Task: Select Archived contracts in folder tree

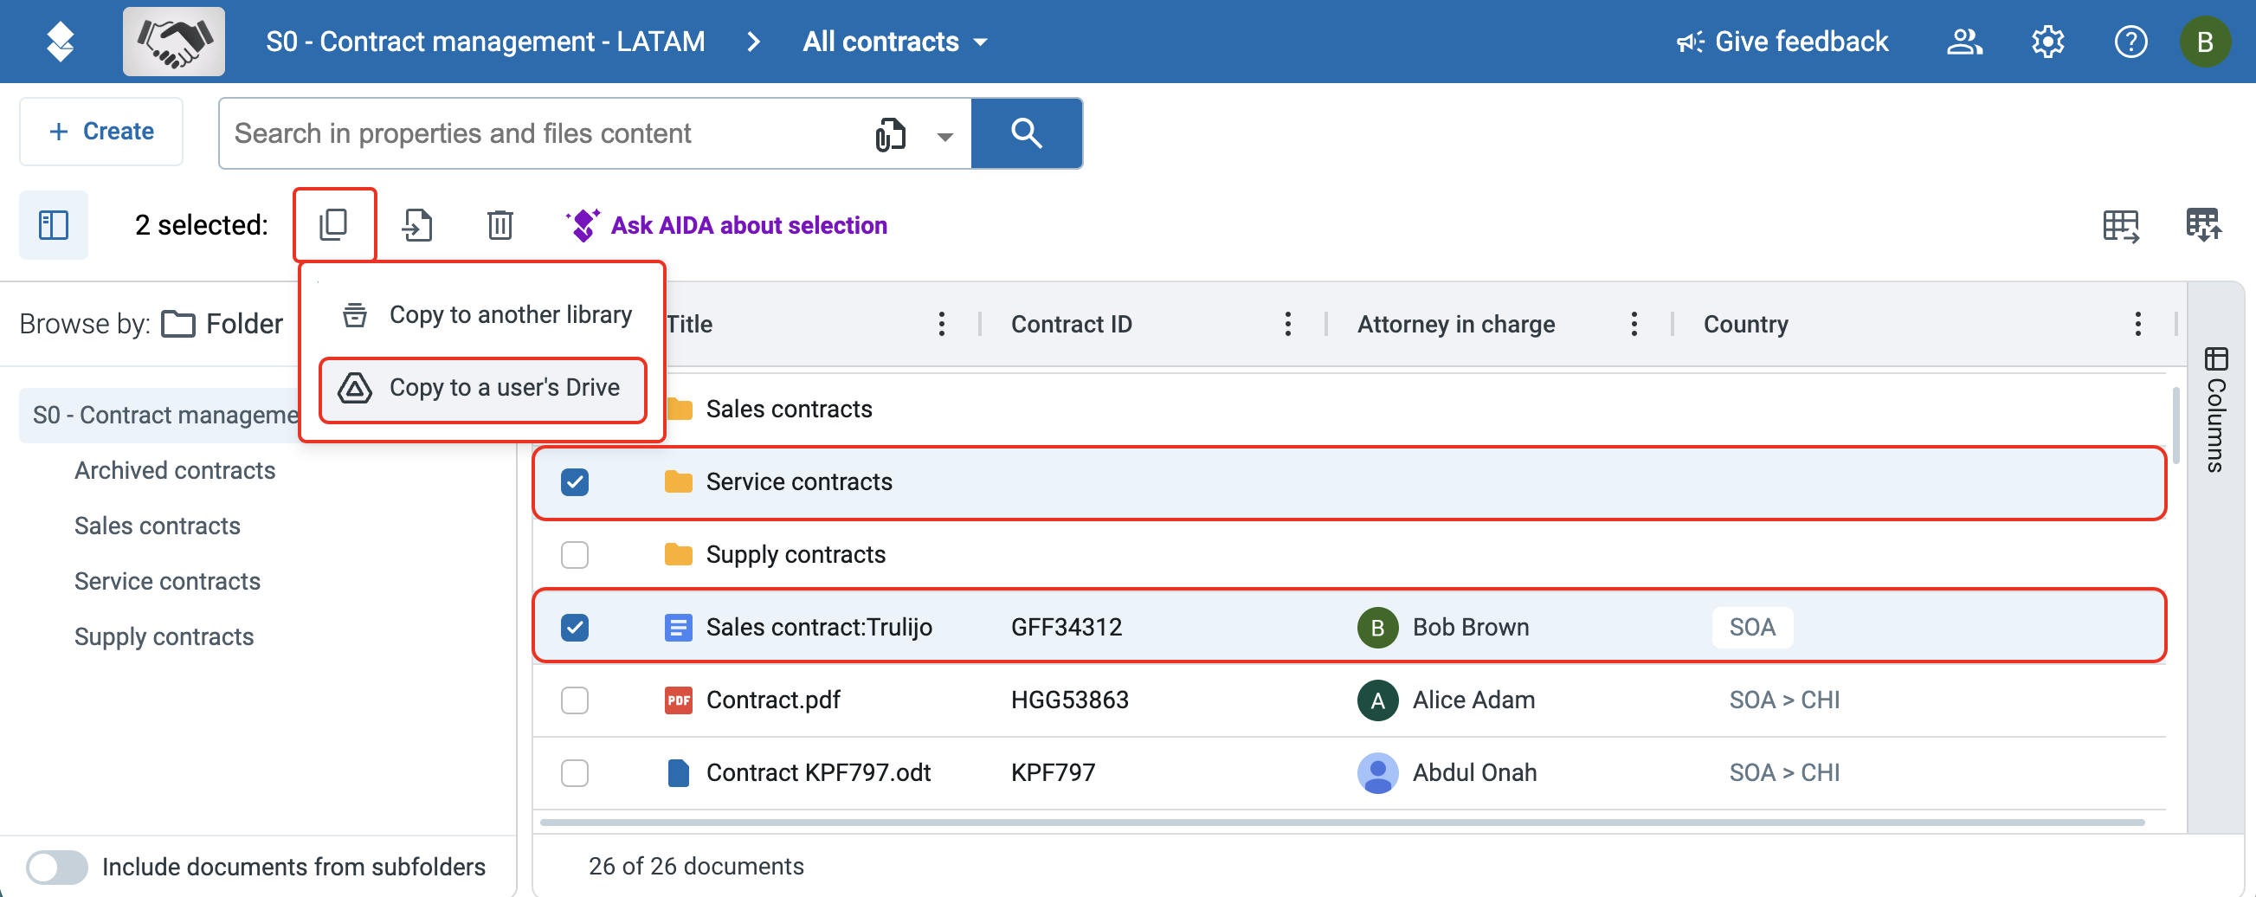Action: 174,470
